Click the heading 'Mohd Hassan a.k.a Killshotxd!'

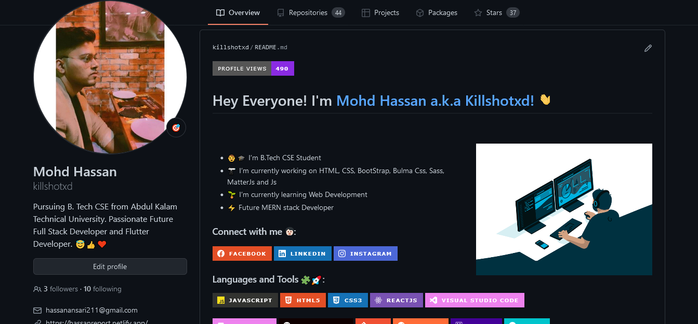click(x=436, y=101)
